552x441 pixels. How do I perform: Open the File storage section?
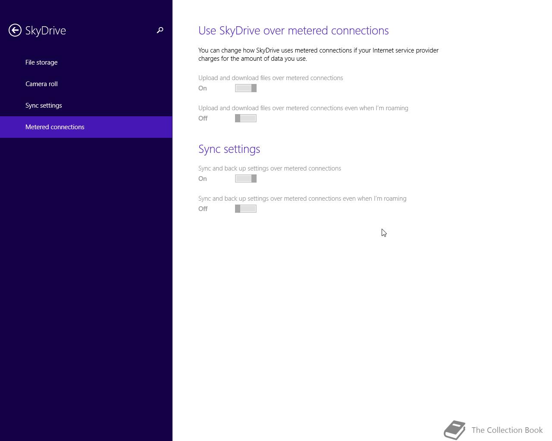point(86,62)
